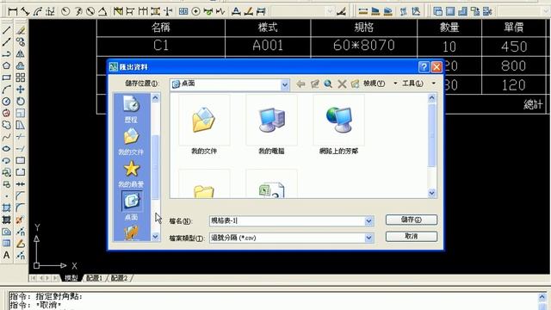
Task: Click file list scrollbar down arrow
Action: click(x=432, y=193)
